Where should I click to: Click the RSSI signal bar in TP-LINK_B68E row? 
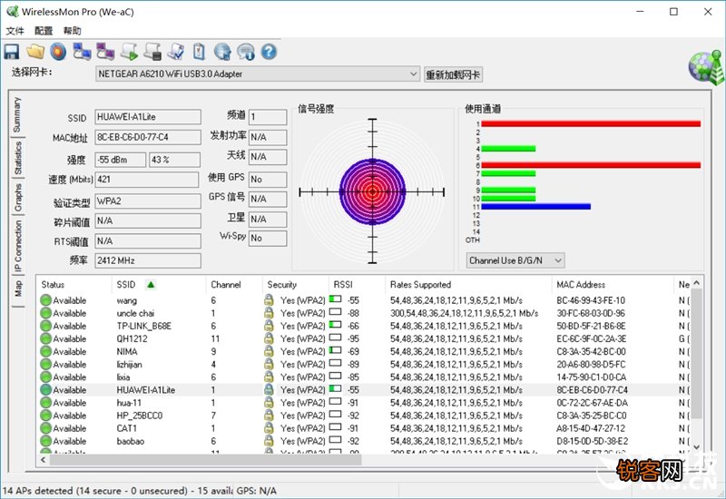(x=335, y=326)
